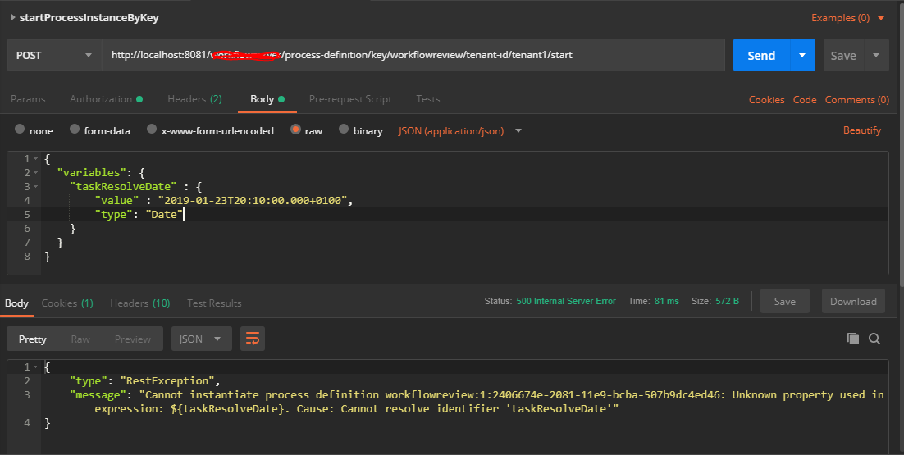
Task: Click the green Authorization status dot
Action: point(139,99)
